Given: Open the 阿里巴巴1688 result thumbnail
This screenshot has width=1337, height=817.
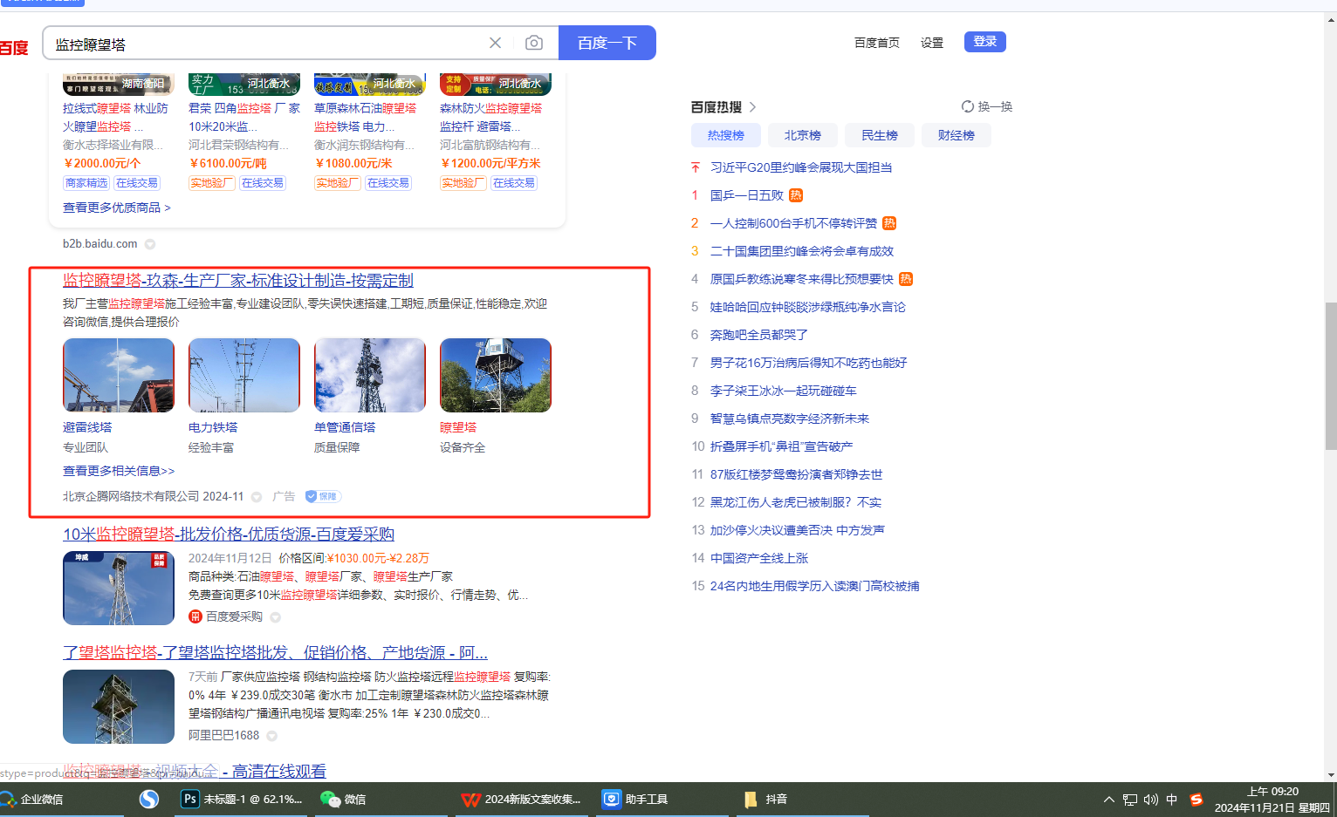Looking at the screenshot, I should click(119, 706).
